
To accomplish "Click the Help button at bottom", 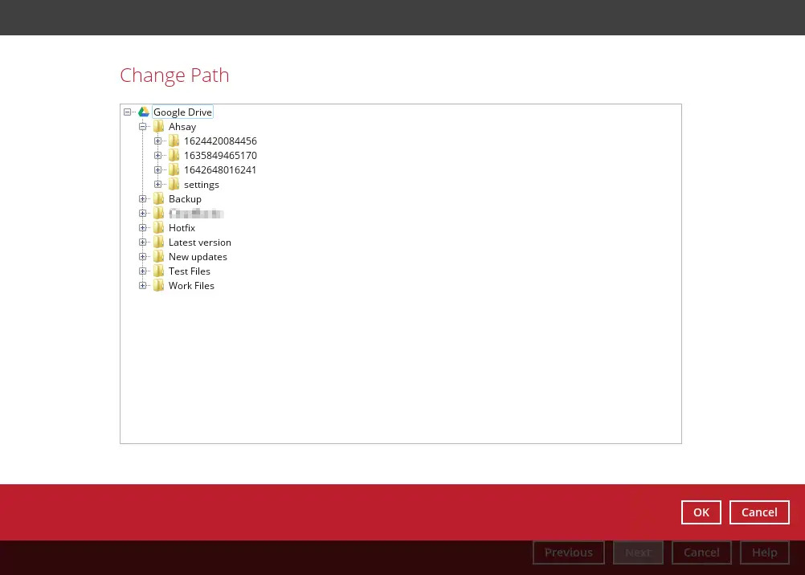I will (764, 553).
